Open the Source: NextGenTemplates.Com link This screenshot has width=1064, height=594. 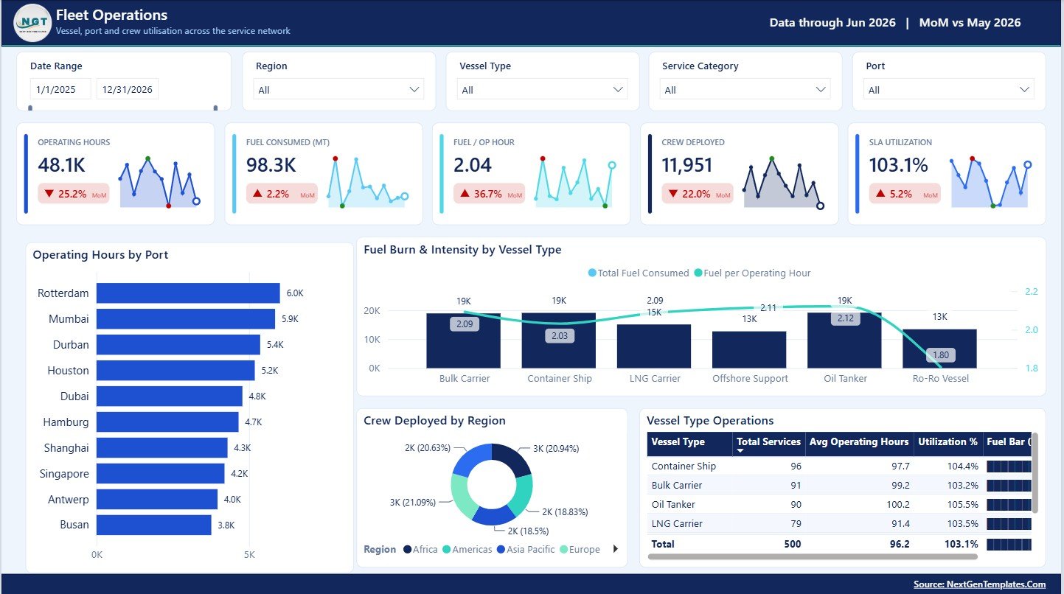[x=979, y=584]
